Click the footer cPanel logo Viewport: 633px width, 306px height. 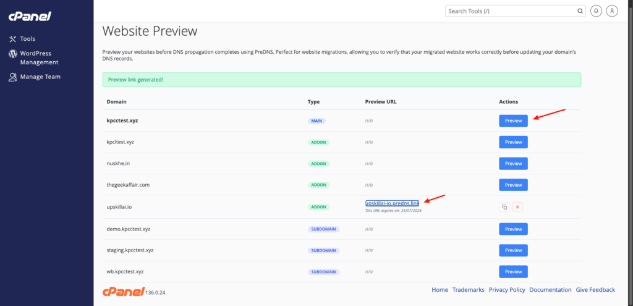[123, 291]
